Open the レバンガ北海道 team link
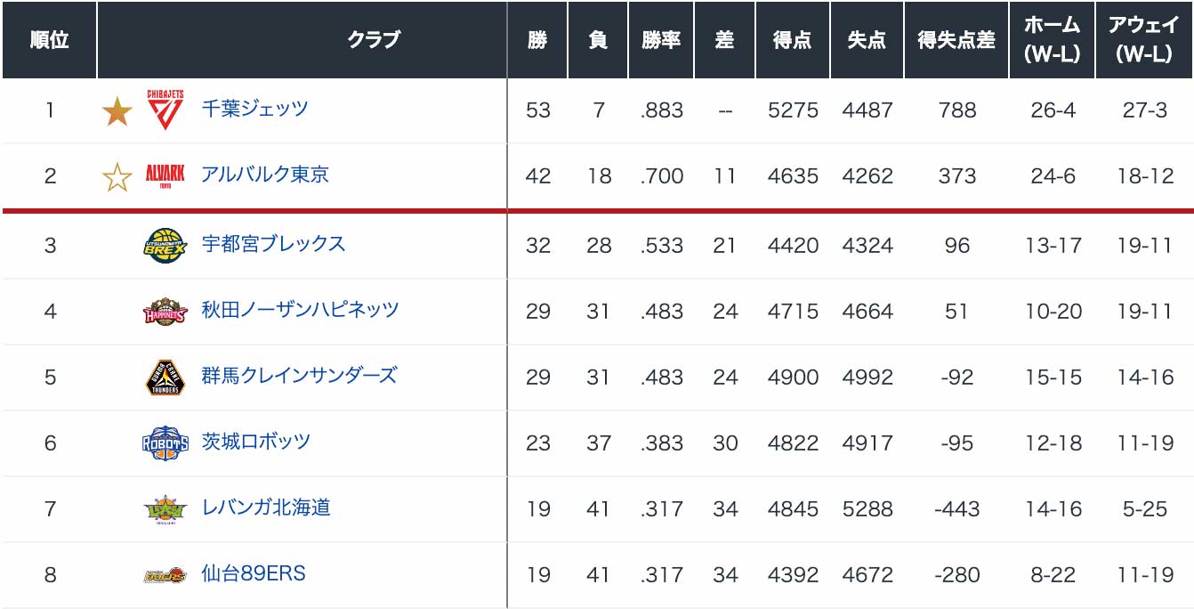Image resolution: width=1194 pixels, height=609 pixels. (266, 507)
